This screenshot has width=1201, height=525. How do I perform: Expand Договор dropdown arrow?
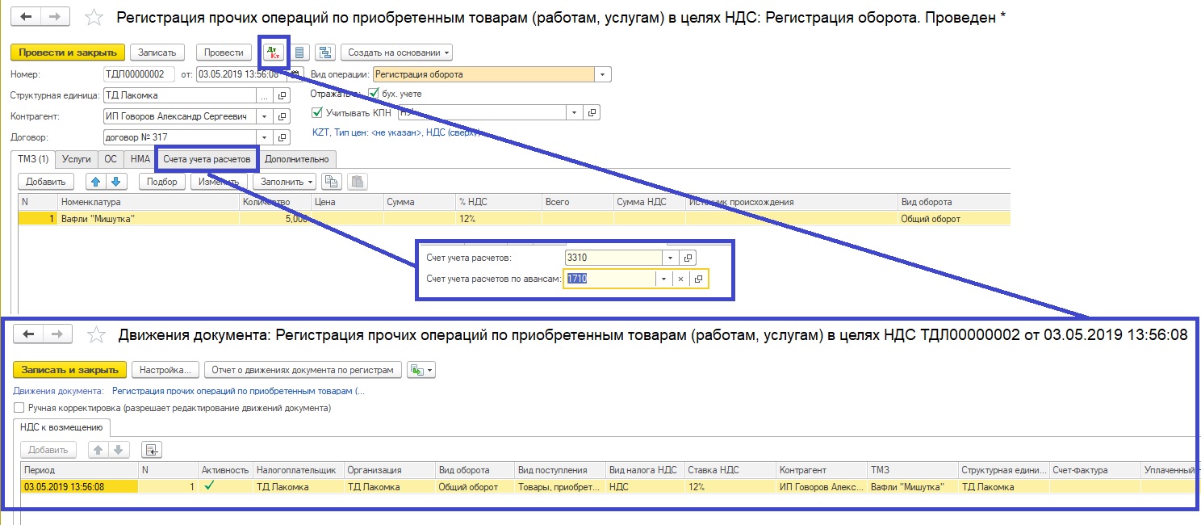tap(264, 137)
